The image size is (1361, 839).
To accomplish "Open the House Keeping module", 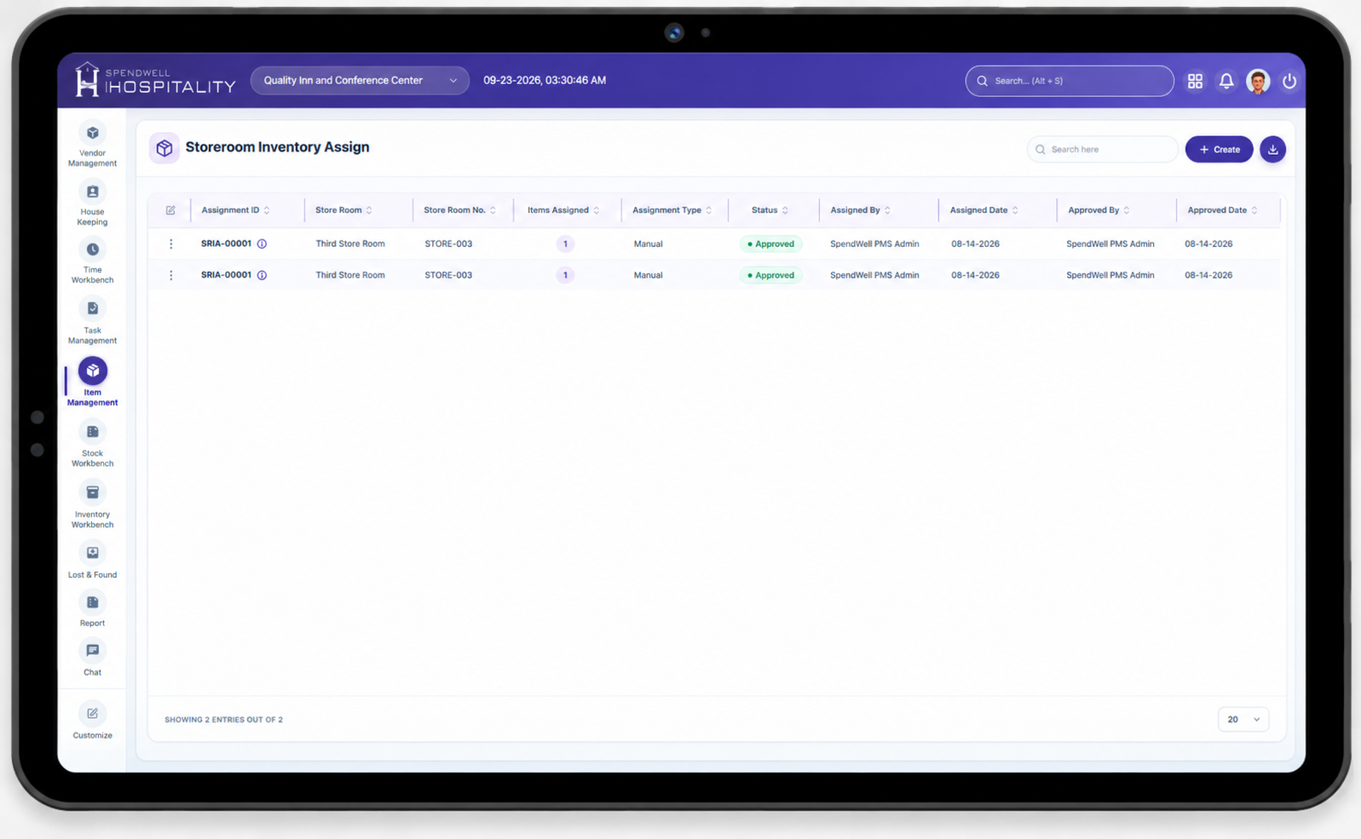I will (92, 204).
